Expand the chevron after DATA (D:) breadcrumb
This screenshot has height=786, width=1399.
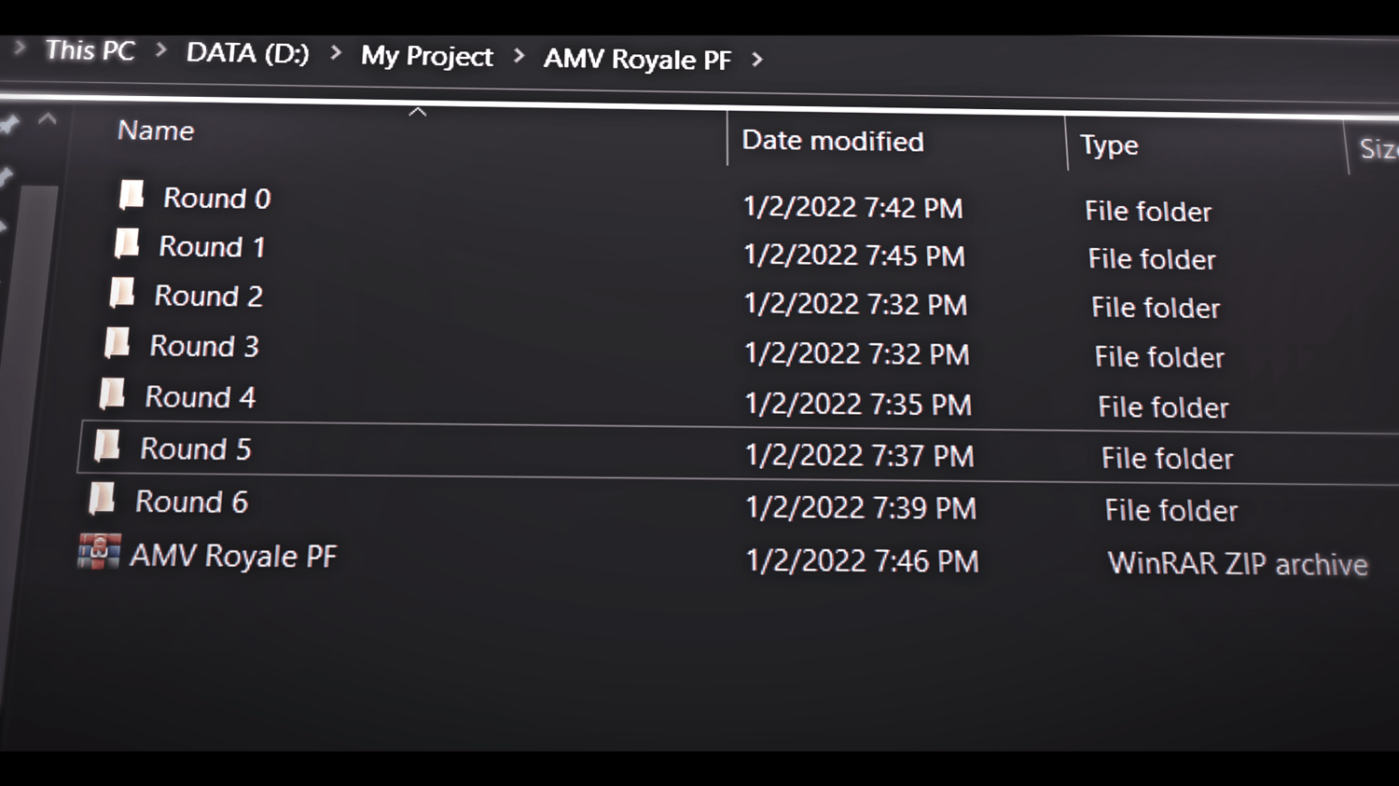(336, 53)
